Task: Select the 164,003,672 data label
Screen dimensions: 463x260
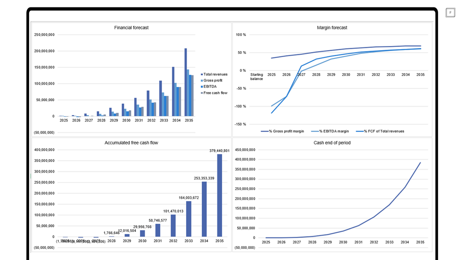Action: [x=189, y=198]
